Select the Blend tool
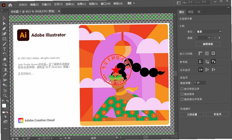 pyautogui.click(x=5, y=85)
